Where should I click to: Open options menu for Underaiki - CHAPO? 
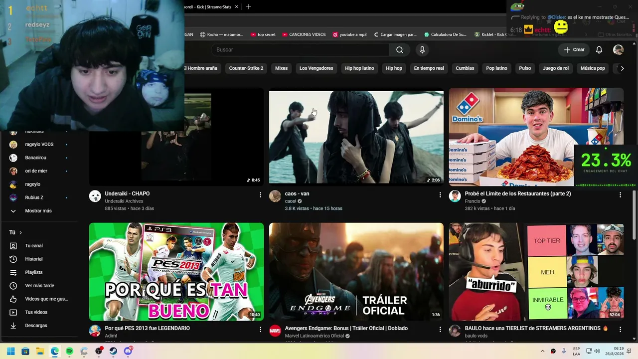click(260, 194)
